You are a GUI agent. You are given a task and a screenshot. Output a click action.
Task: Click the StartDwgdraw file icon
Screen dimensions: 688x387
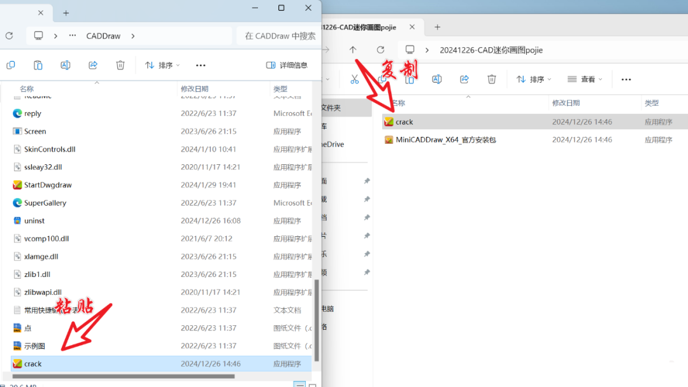(17, 185)
